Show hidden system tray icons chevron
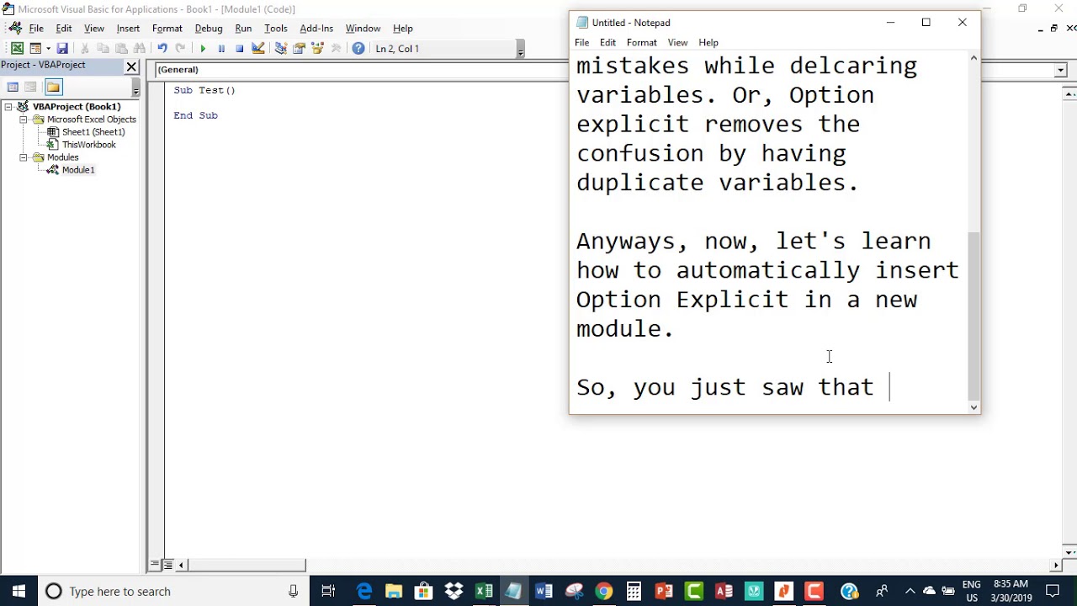 click(x=910, y=591)
